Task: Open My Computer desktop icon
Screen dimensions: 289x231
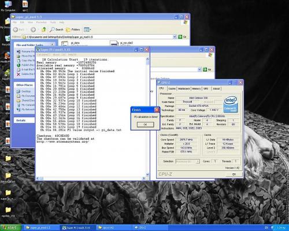Action: coord(8,6)
